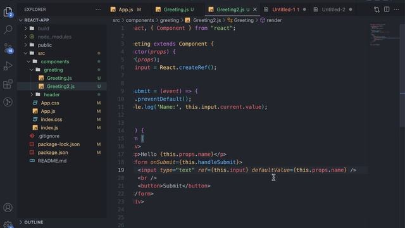Click the compare changes editor icon
Image resolution: width=405 pixels, height=228 pixels.
point(377,9)
